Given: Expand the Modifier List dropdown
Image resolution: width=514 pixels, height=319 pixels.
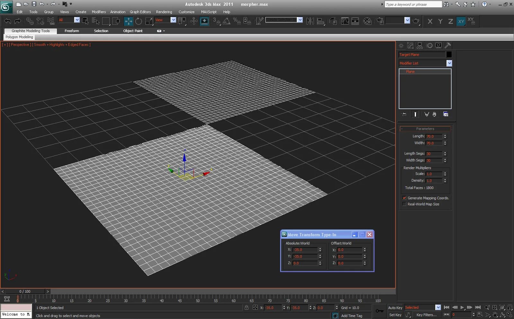Looking at the screenshot, I should pyautogui.click(x=449, y=63).
